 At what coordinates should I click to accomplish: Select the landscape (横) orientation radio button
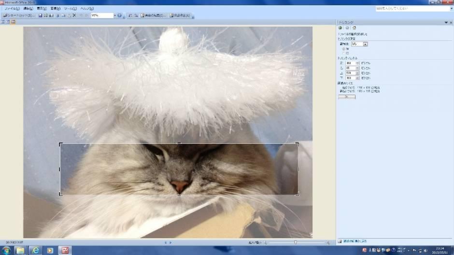coord(343,49)
